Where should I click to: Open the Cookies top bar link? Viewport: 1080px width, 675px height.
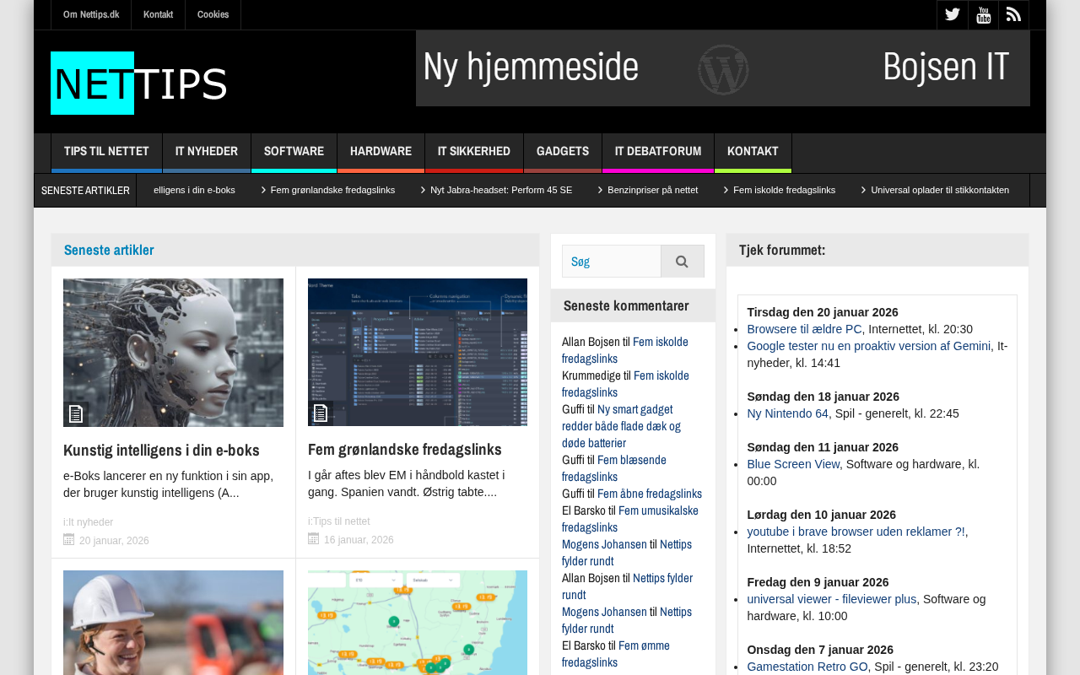tap(213, 15)
